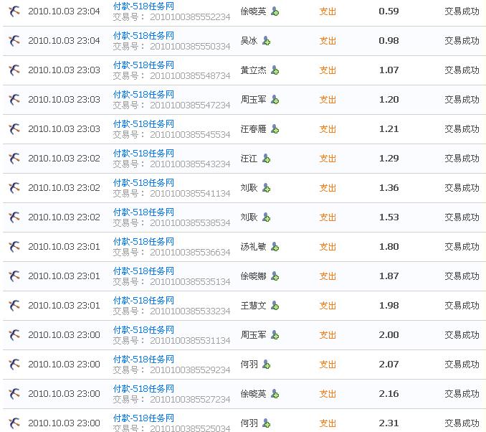Click the bird icon in the 1.53 row
This screenshot has height=432, width=486.
pyautogui.click(x=14, y=217)
